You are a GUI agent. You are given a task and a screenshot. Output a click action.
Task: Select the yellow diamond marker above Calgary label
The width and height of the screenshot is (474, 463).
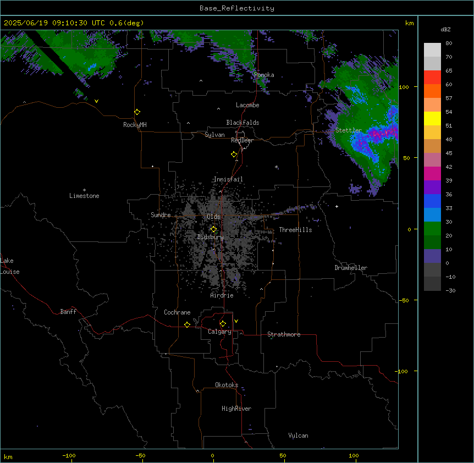pos(223,324)
